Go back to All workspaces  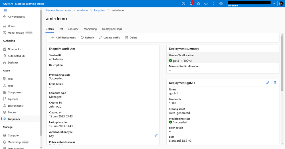14,17
